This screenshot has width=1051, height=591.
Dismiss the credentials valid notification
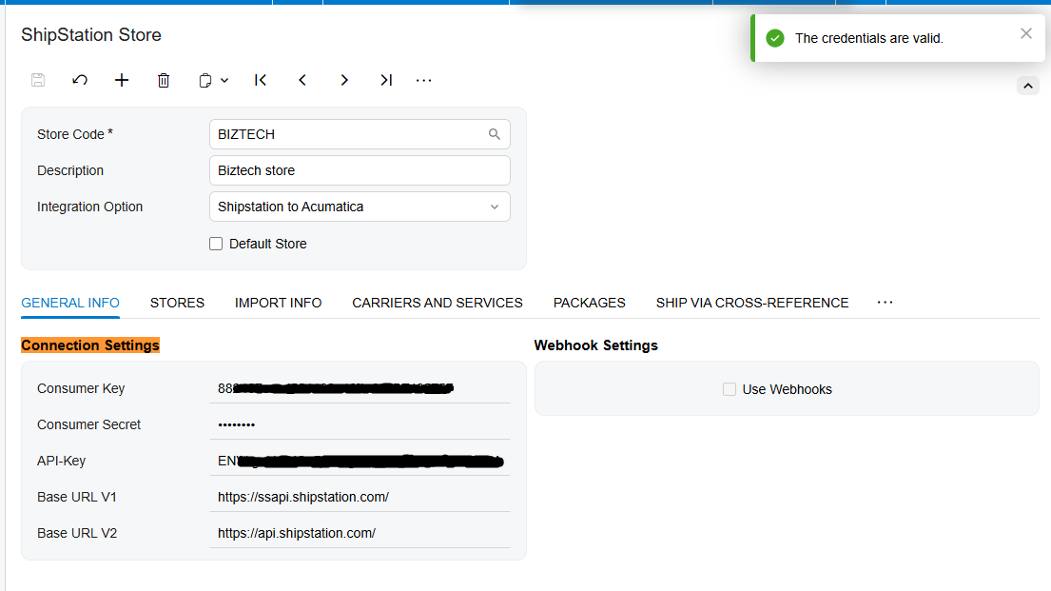point(1026,33)
